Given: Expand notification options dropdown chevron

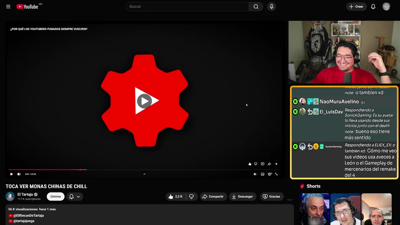Looking at the screenshot, I should [78, 197].
